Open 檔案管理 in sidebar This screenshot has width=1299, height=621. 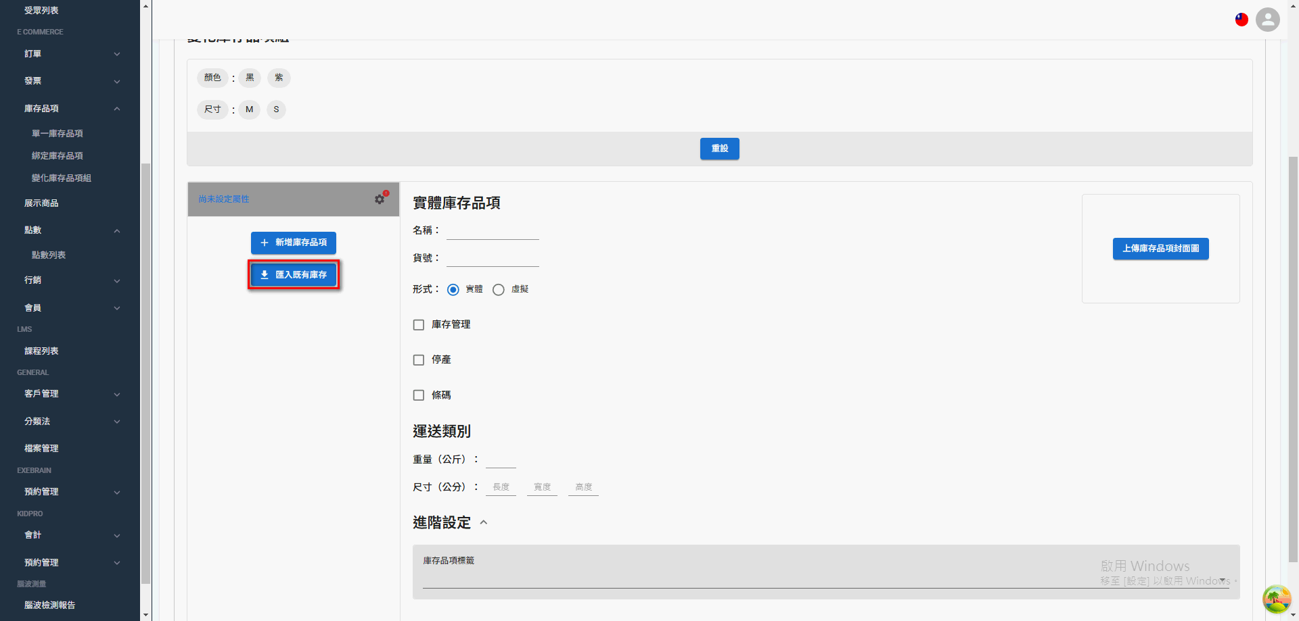(41, 449)
